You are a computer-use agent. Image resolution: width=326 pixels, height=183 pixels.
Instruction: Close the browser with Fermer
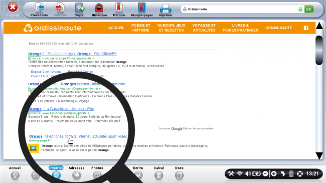click(x=13, y=10)
